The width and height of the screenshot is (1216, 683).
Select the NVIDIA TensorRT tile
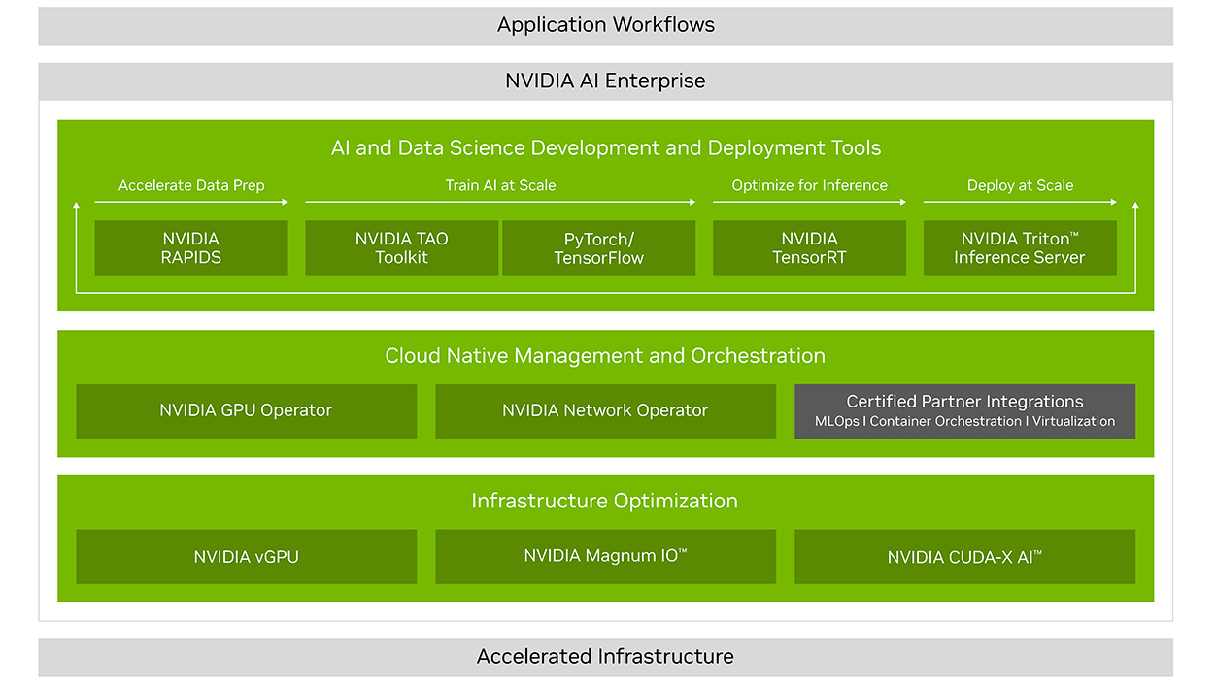pyautogui.click(x=809, y=247)
